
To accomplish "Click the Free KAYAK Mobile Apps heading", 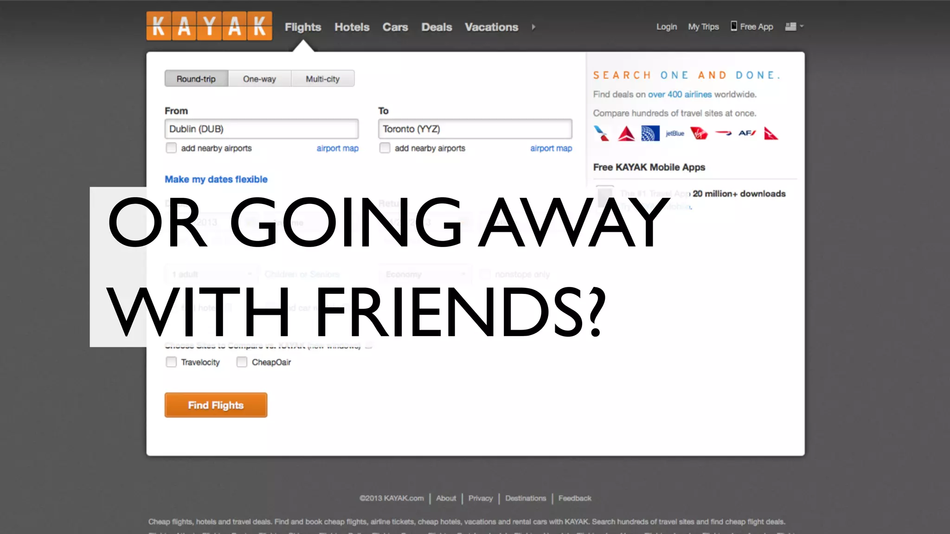I will tap(649, 167).
